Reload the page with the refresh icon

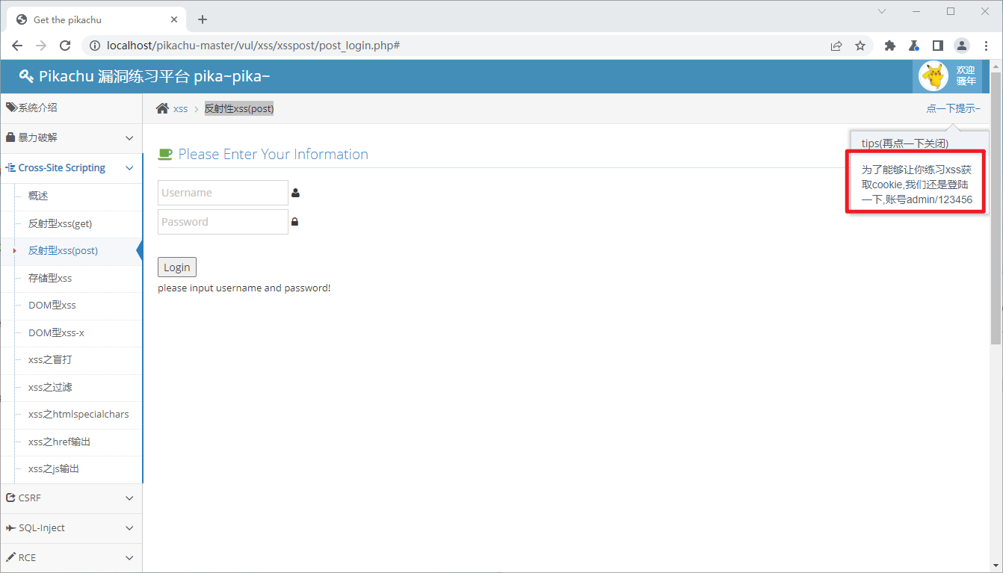point(65,46)
